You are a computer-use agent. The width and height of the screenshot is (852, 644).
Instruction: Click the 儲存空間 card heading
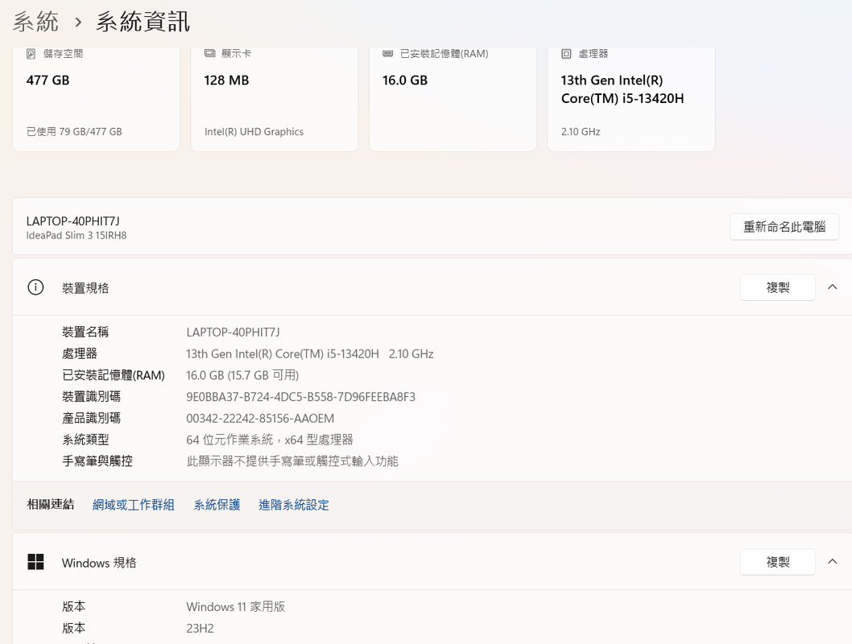coord(63,53)
